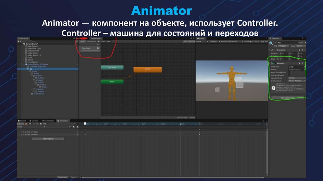The height and width of the screenshot is (181, 323).
Task: Toggle the Static checkbox in Inspector
Action: 297,43
